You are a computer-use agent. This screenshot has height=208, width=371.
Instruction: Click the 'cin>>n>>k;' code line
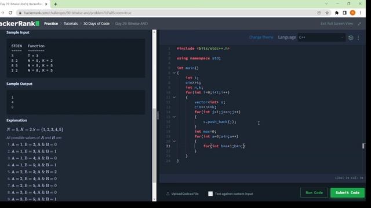(x=205, y=107)
